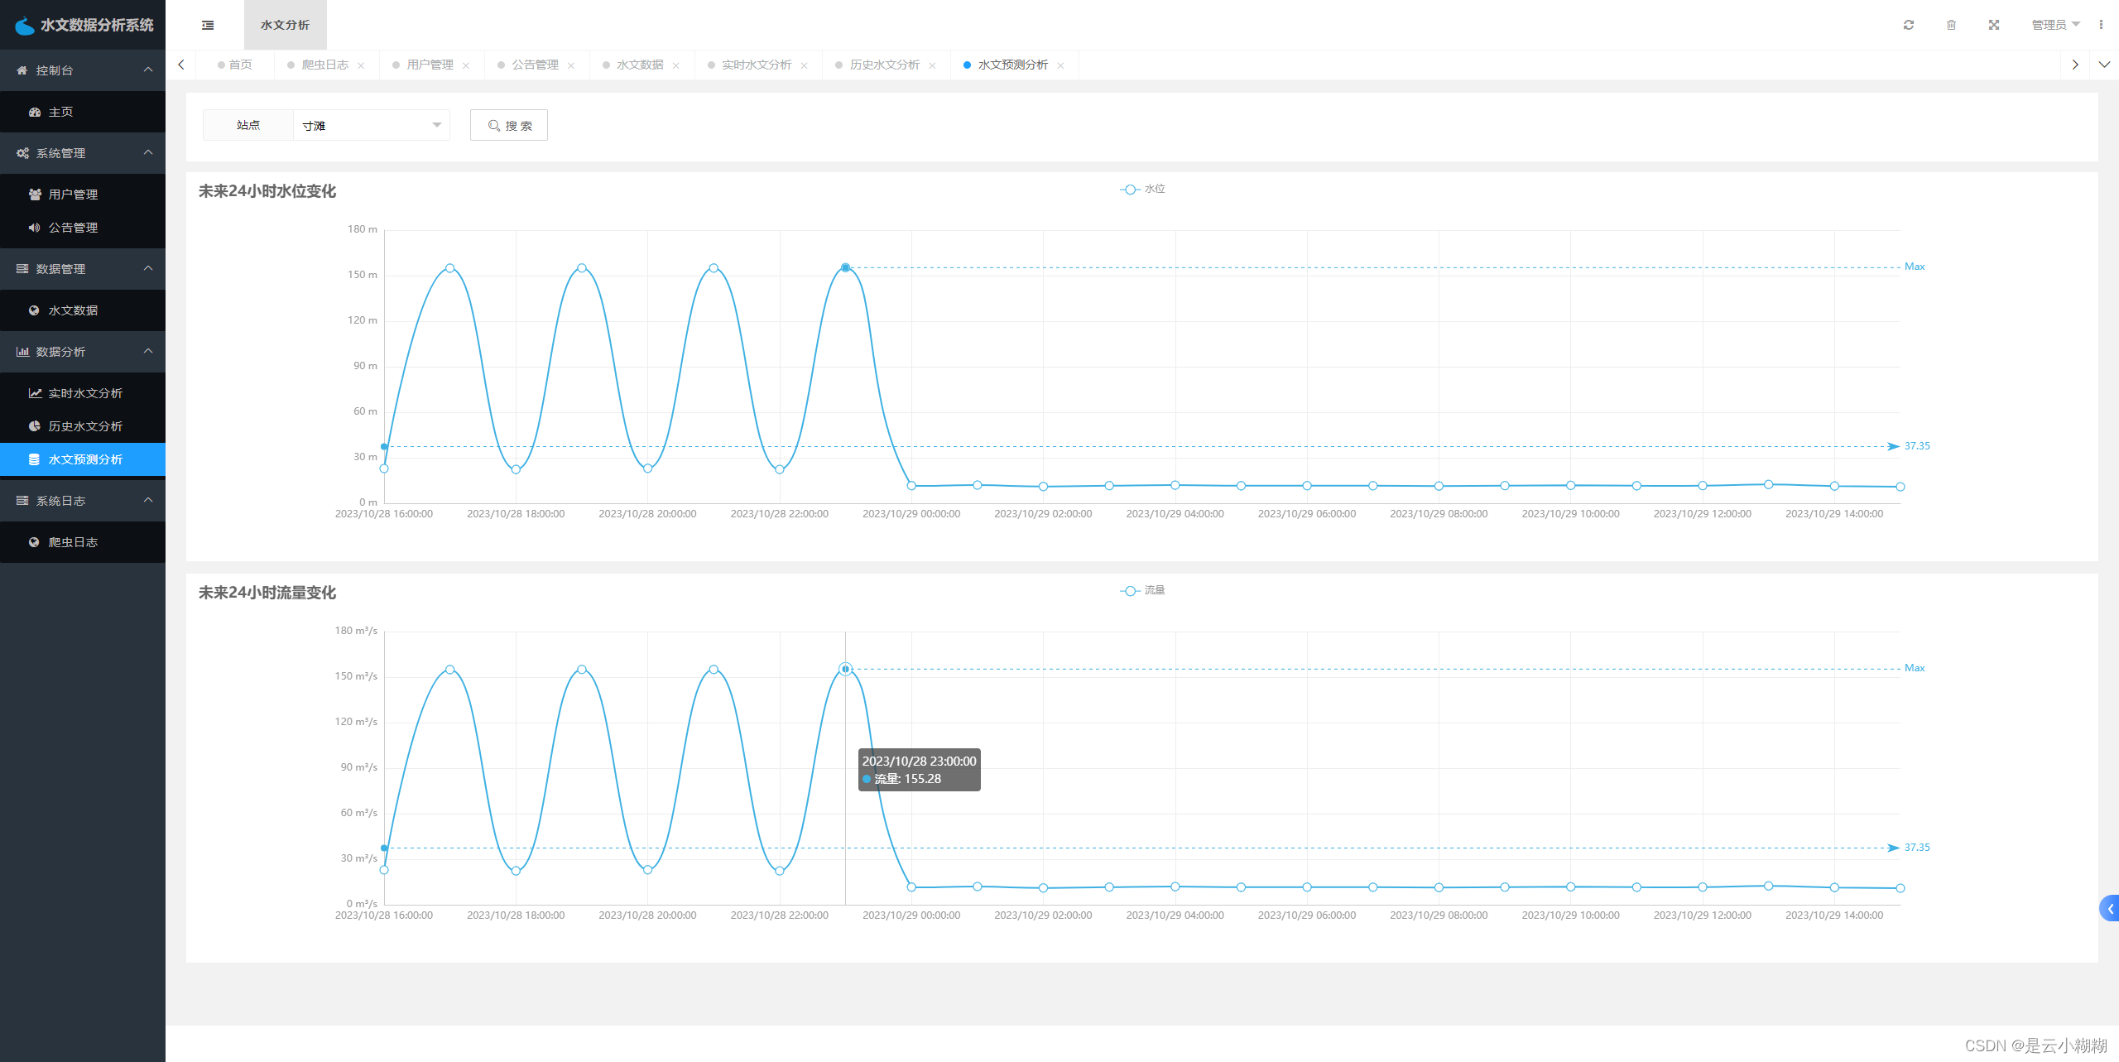The width and height of the screenshot is (2119, 1062).
Task: Open 实时水文分析 in the sidebar
Action: tap(84, 393)
